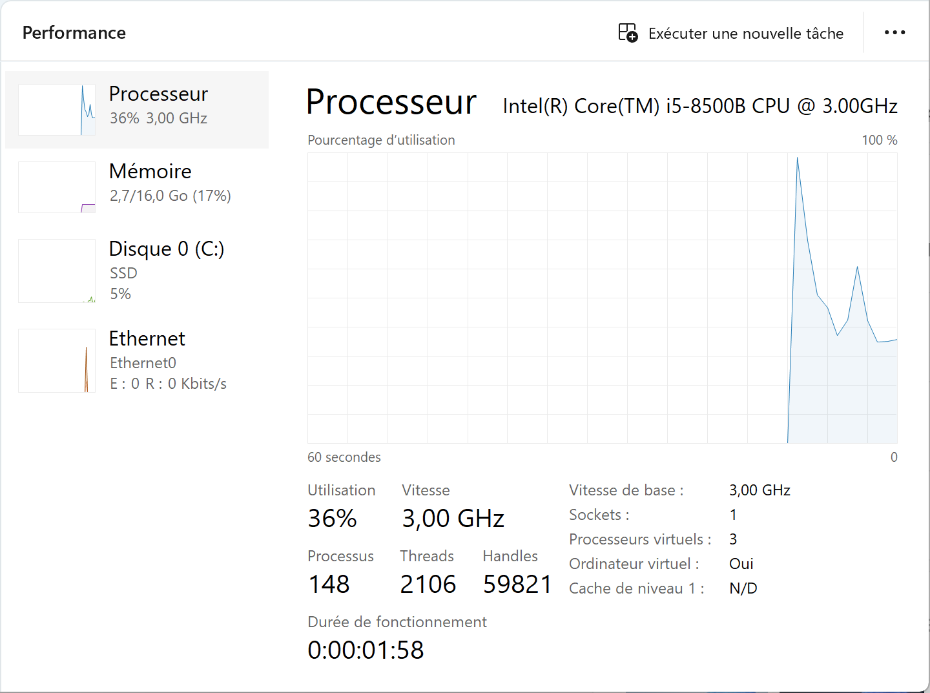The width and height of the screenshot is (930, 693).
Task: Select the Mémoire mini graph thumbnail
Action: click(x=57, y=187)
